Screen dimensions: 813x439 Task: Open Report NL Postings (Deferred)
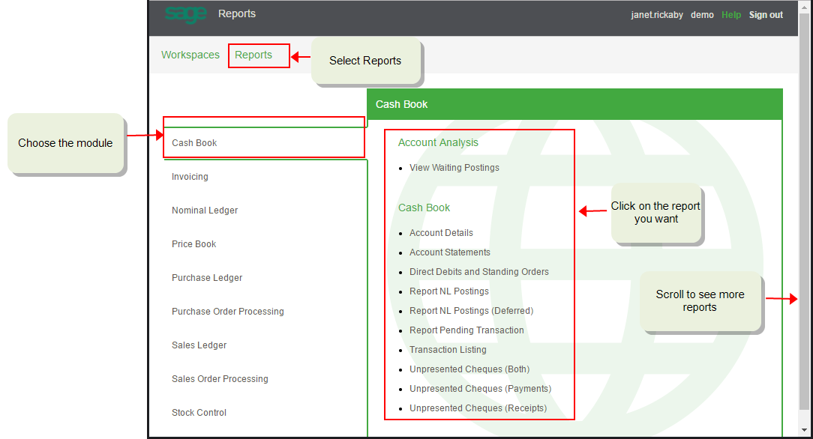(471, 311)
